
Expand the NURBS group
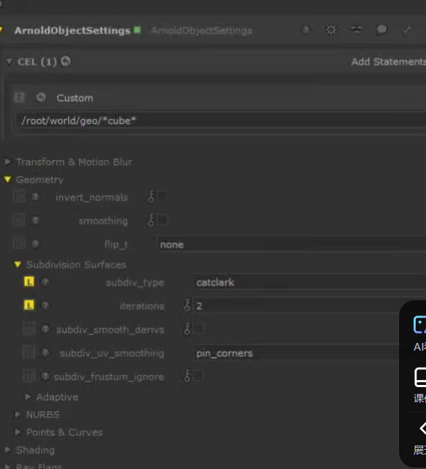pos(18,415)
